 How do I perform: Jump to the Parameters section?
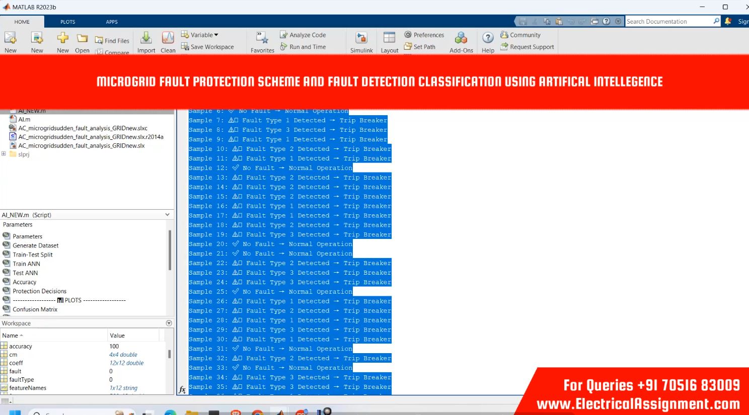pyautogui.click(x=27, y=236)
